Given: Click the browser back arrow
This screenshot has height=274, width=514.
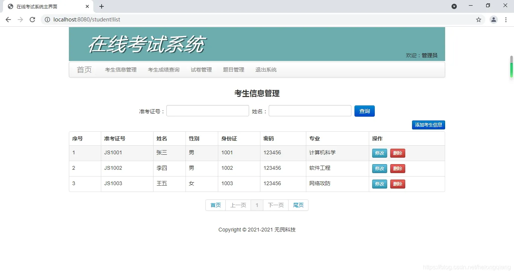Looking at the screenshot, I should (x=8, y=20).
